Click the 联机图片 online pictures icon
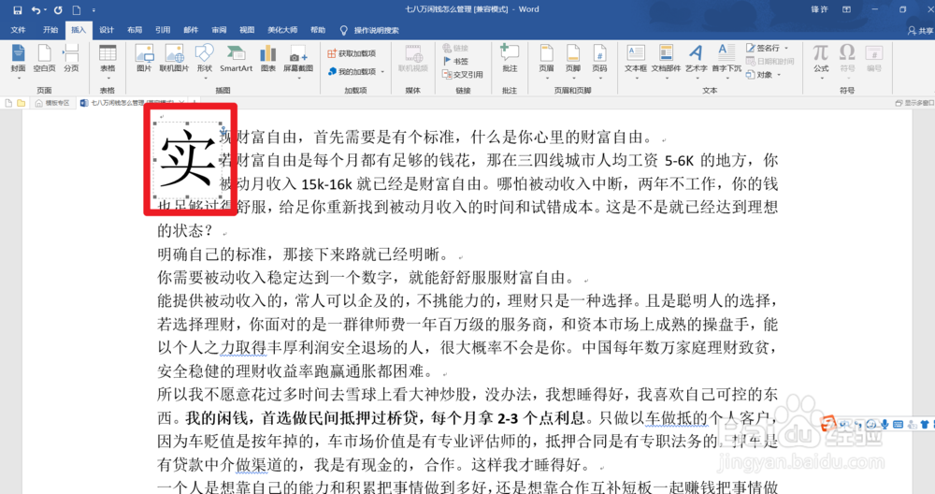This screenshot has width=935, height=494. coord(174,58)
